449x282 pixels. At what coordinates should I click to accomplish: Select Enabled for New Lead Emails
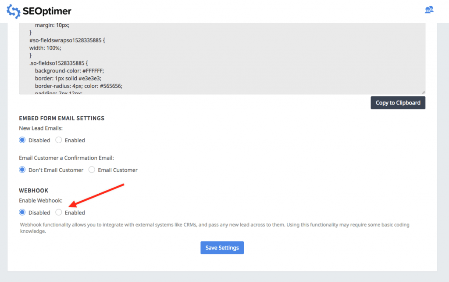click(59, 140)
